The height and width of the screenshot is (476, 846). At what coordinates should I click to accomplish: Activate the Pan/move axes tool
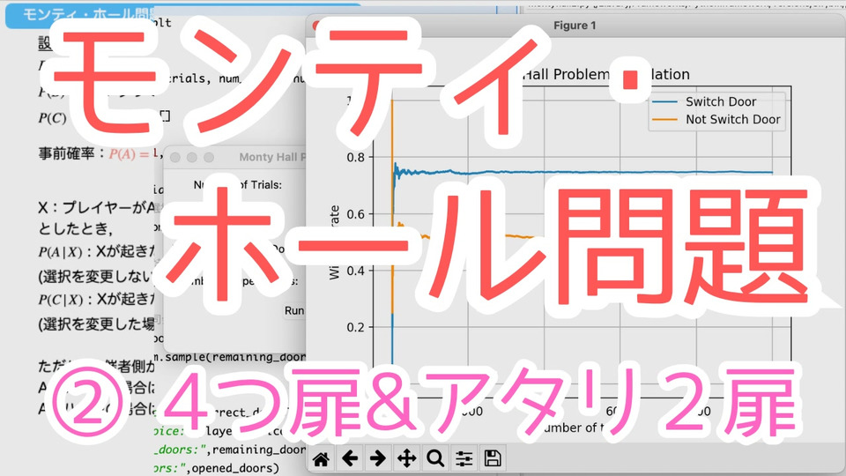tap(406, 458)
